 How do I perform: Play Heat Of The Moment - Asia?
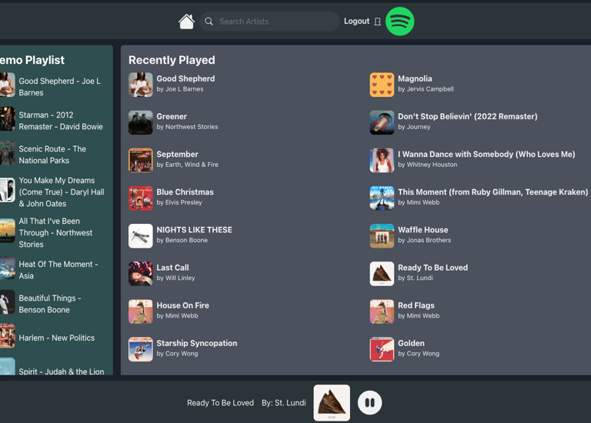(x=58, y=270)
